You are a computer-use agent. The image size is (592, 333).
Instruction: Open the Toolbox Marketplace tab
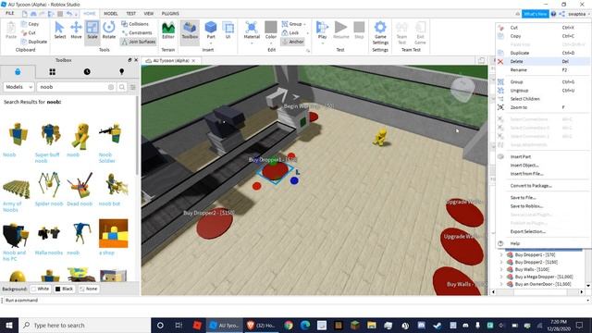pos(18,72)
